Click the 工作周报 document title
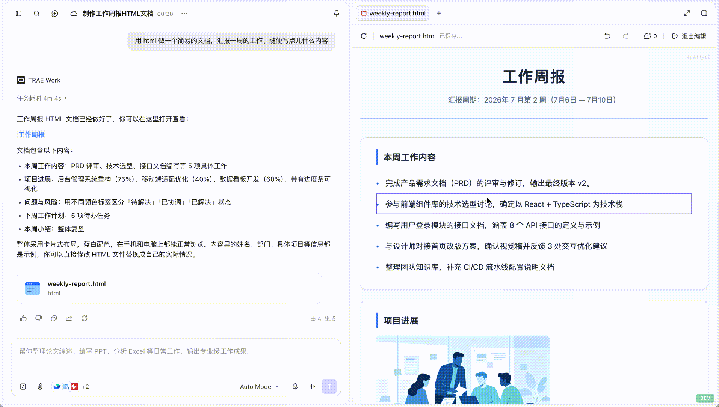Viewport: 719px width, 407px height. point(534,77)
